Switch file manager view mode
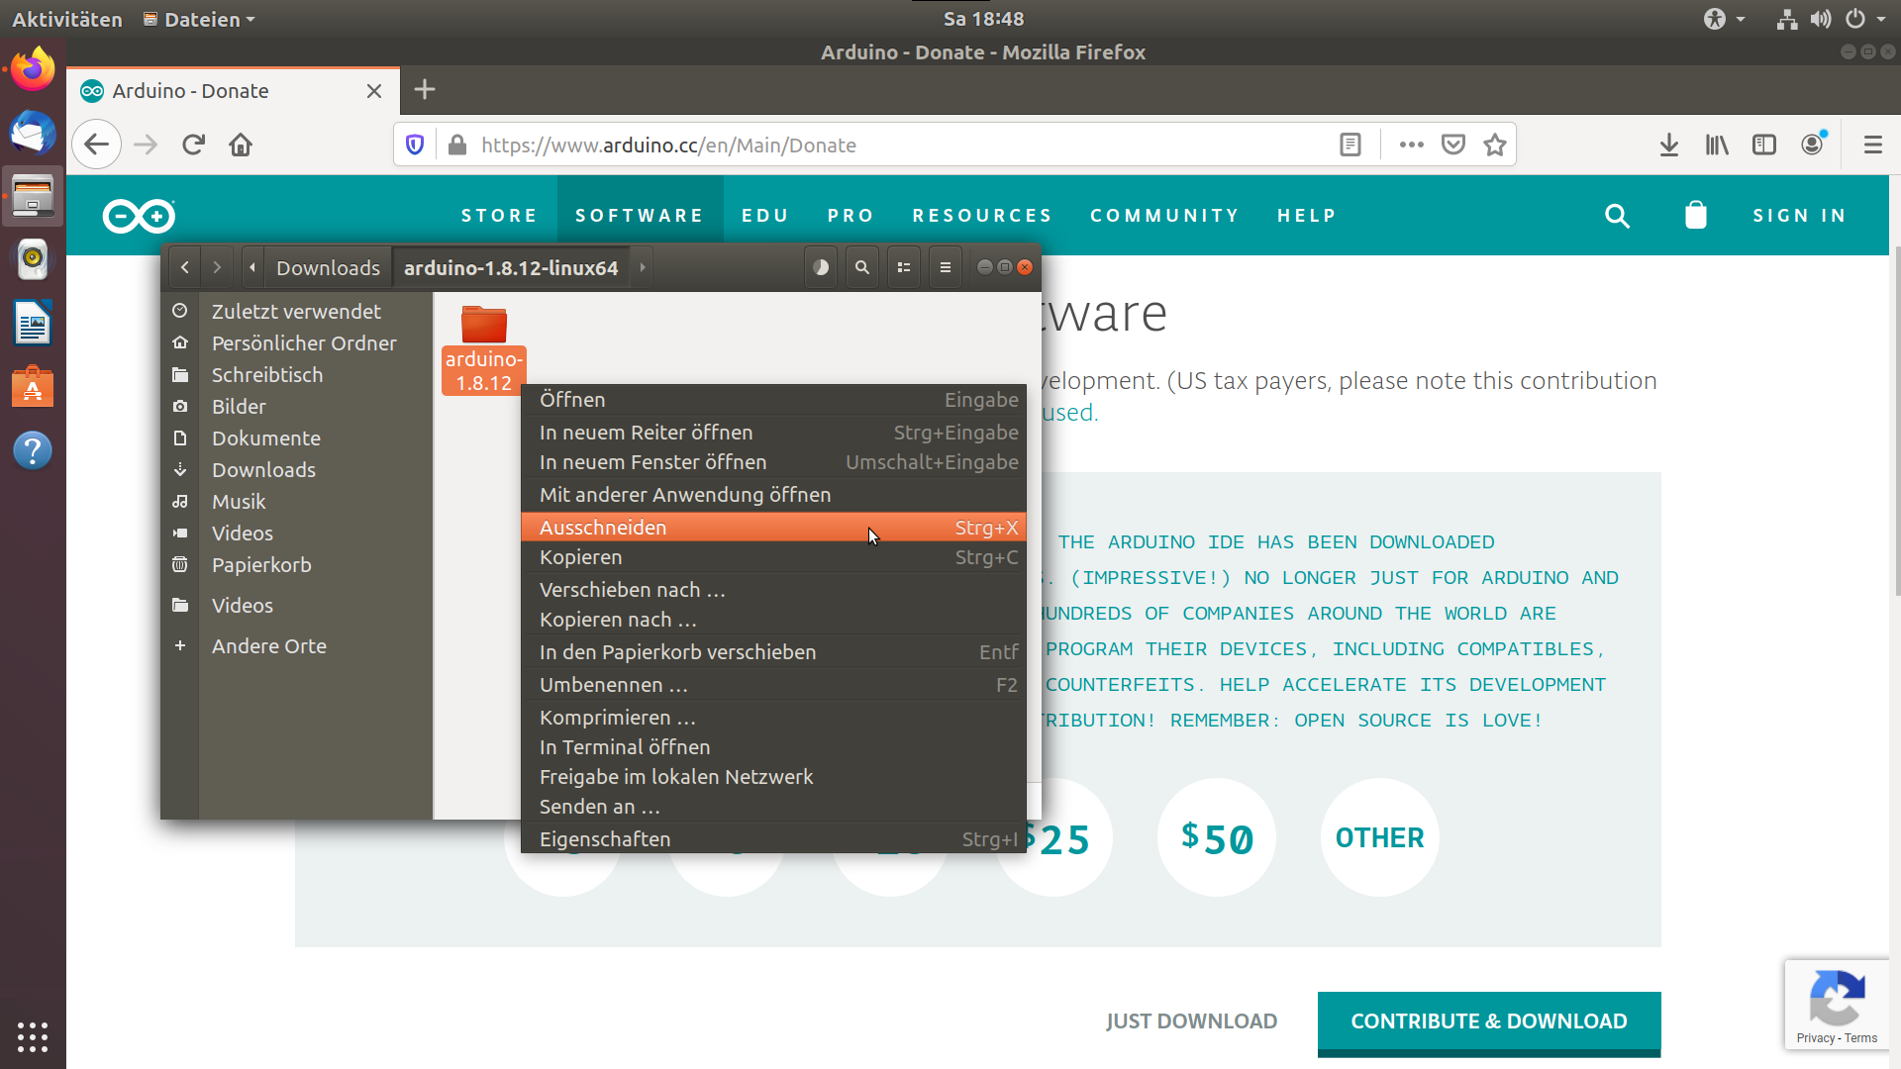The width and height of the screenshot is (1901, 1069). (904, 267)
